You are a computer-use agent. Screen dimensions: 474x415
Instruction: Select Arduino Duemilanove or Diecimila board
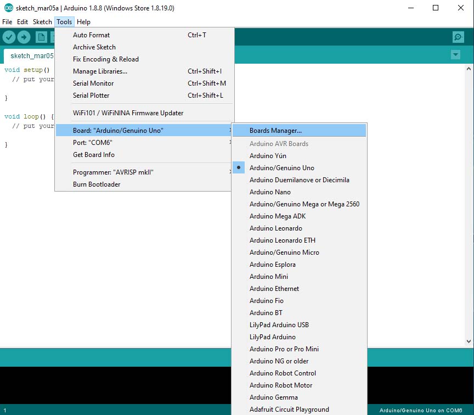(x=300, y=180)
